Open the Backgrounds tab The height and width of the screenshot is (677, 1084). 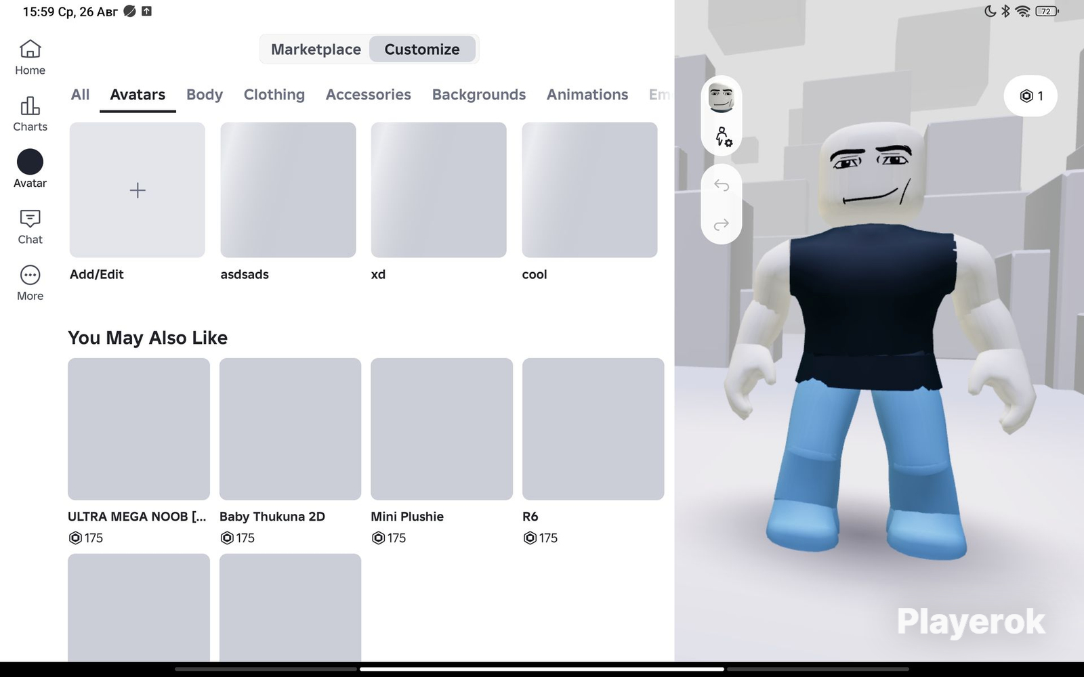(479, 95)
